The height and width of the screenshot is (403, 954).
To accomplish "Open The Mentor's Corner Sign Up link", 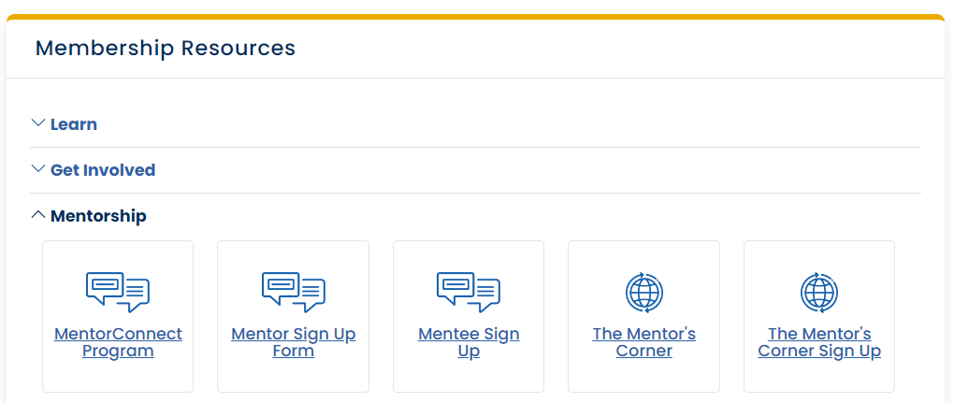I will tap(819, 342).
